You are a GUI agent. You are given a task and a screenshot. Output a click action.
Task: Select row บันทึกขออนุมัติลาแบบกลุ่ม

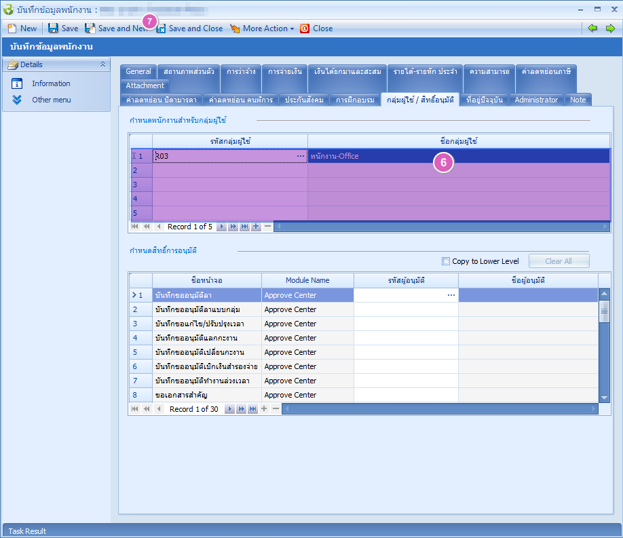pyautogui.click(x=364, y=309)
